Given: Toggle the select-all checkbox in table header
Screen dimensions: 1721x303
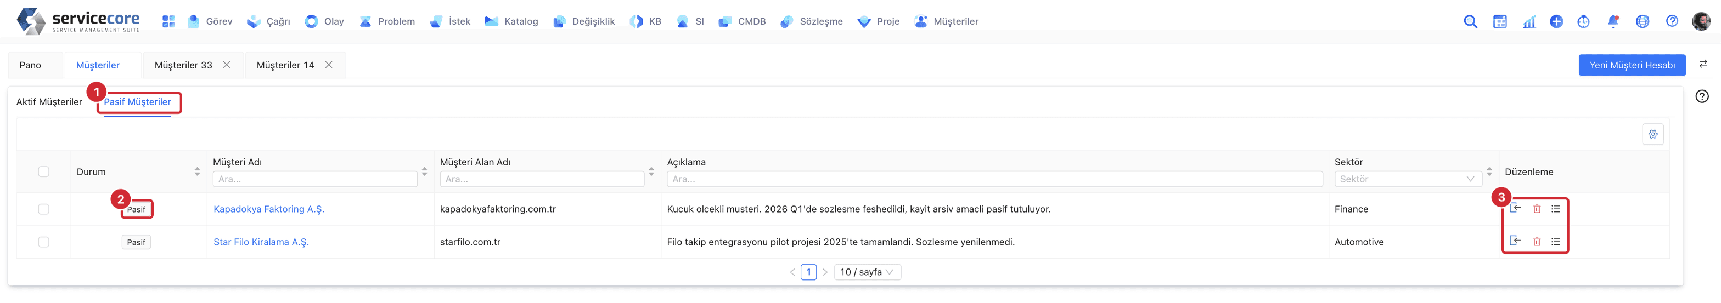Looking at the screenshot, I should 43,171.
